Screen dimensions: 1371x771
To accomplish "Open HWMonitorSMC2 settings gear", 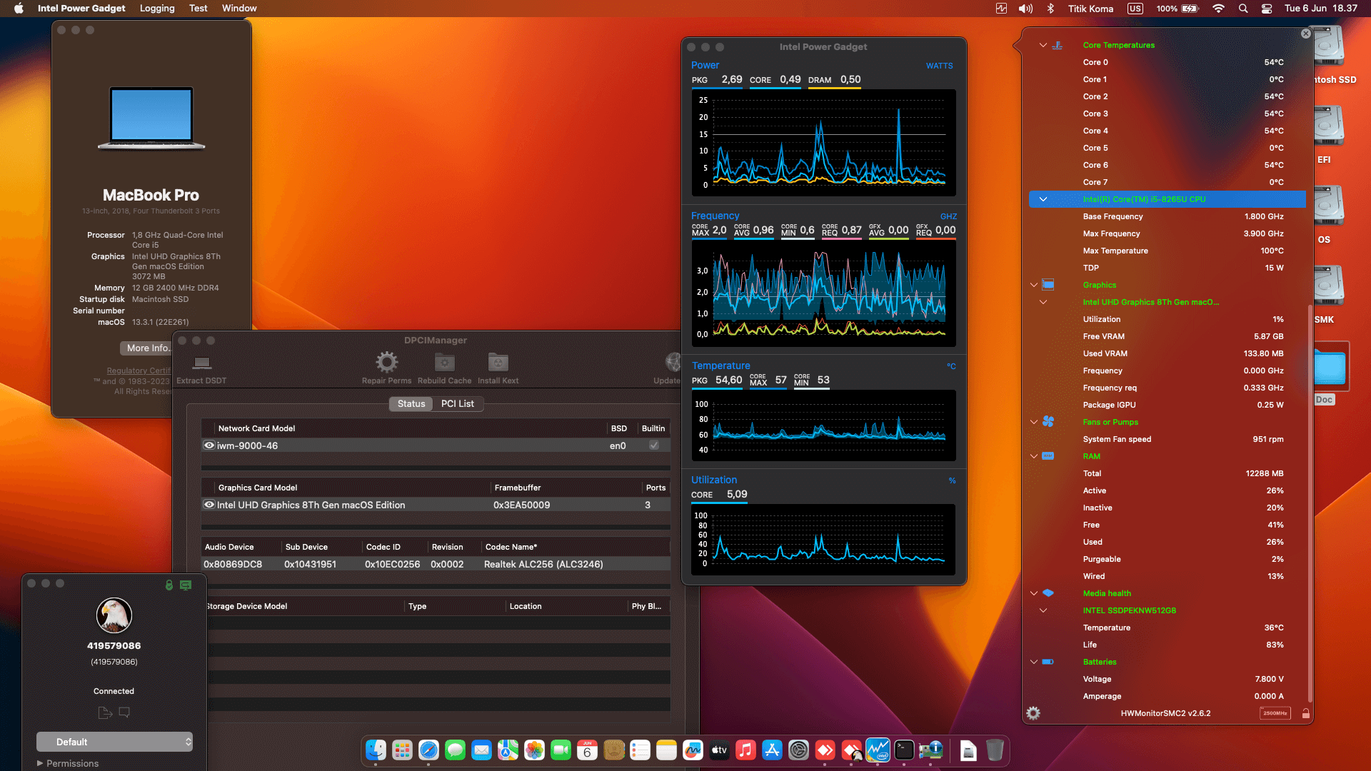I will coord(1033,713).
